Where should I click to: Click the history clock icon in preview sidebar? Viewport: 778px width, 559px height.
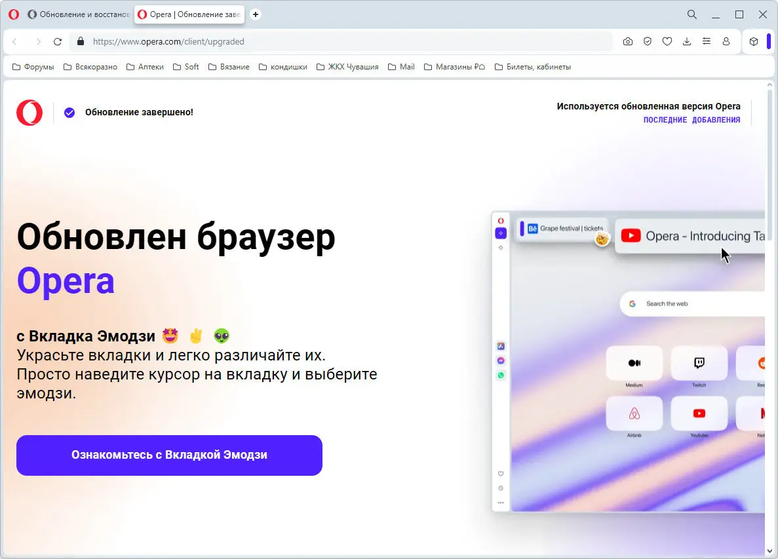coord(501,488)
